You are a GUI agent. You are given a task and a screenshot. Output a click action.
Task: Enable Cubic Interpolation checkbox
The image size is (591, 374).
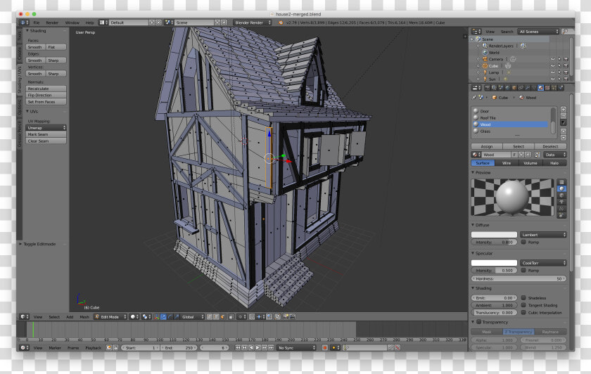523,312
